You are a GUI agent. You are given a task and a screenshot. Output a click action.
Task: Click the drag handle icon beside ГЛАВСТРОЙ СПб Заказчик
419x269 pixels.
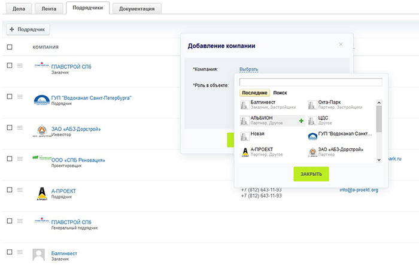[20, 65]
